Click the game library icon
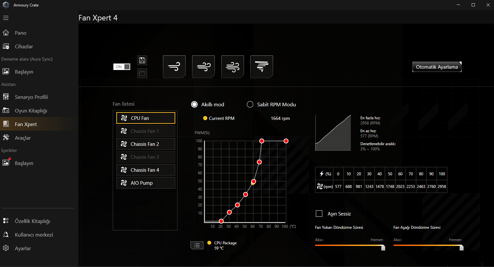The width and height of the screenshot is (494, 267). [6, 110]
